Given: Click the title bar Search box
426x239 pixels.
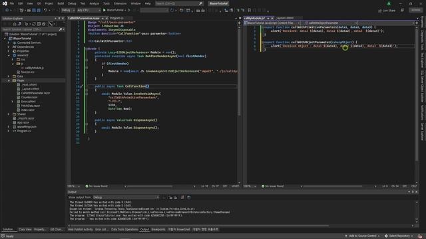Looking at the screenshot, I should [x=179, y=3].
